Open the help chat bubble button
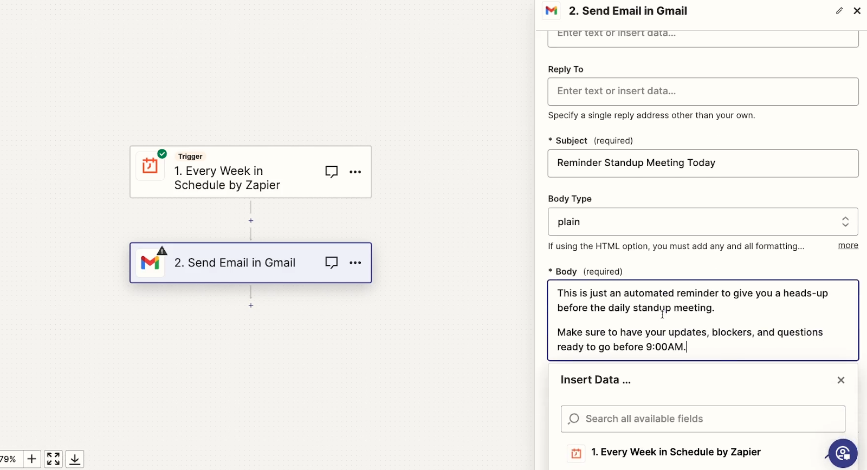This screenshot has width=867, height=470. coord(843,453)
